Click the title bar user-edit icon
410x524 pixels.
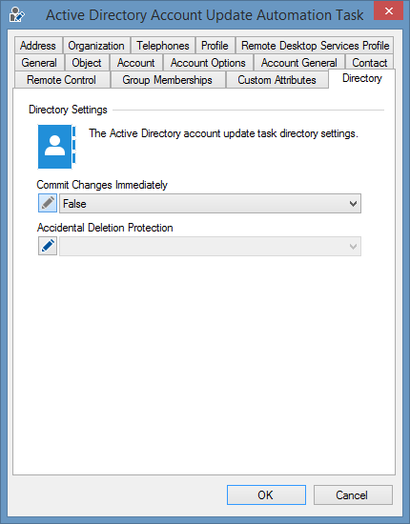click(x=16, y=14)
